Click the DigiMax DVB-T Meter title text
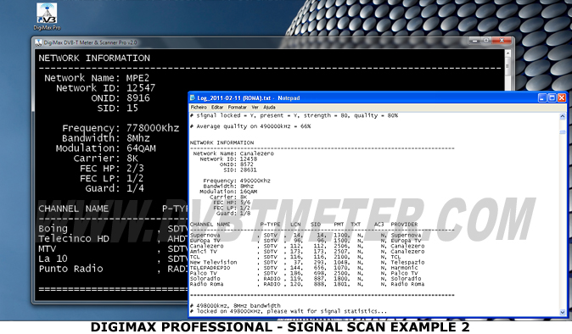 click(90, 42)
